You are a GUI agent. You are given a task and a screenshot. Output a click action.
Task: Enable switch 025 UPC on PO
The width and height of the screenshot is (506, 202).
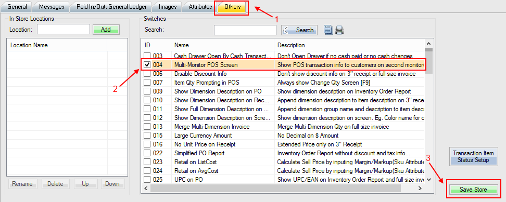(147, 179)
